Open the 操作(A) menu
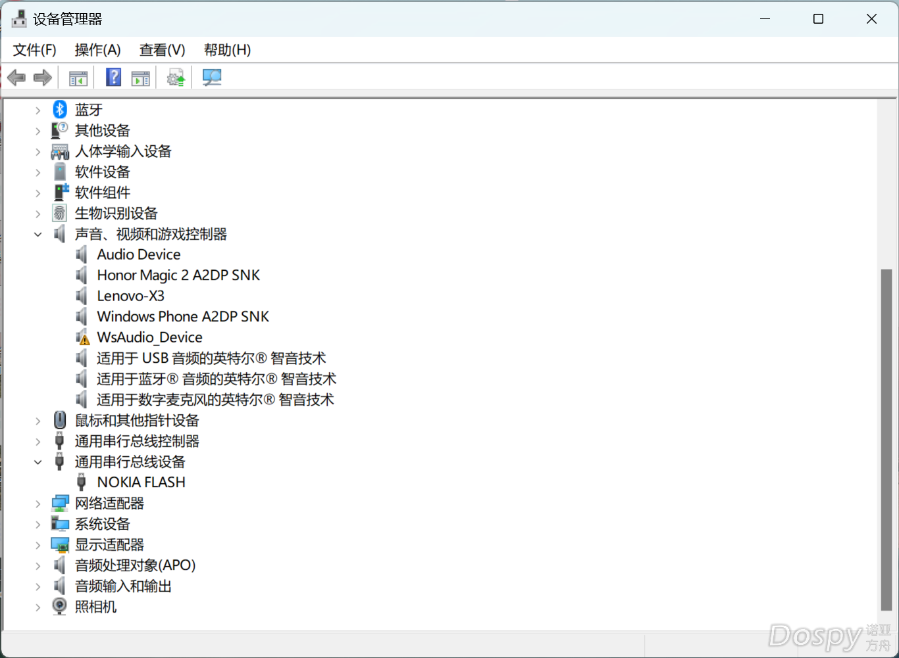This screenshot has width=899, height=658. 98,50
